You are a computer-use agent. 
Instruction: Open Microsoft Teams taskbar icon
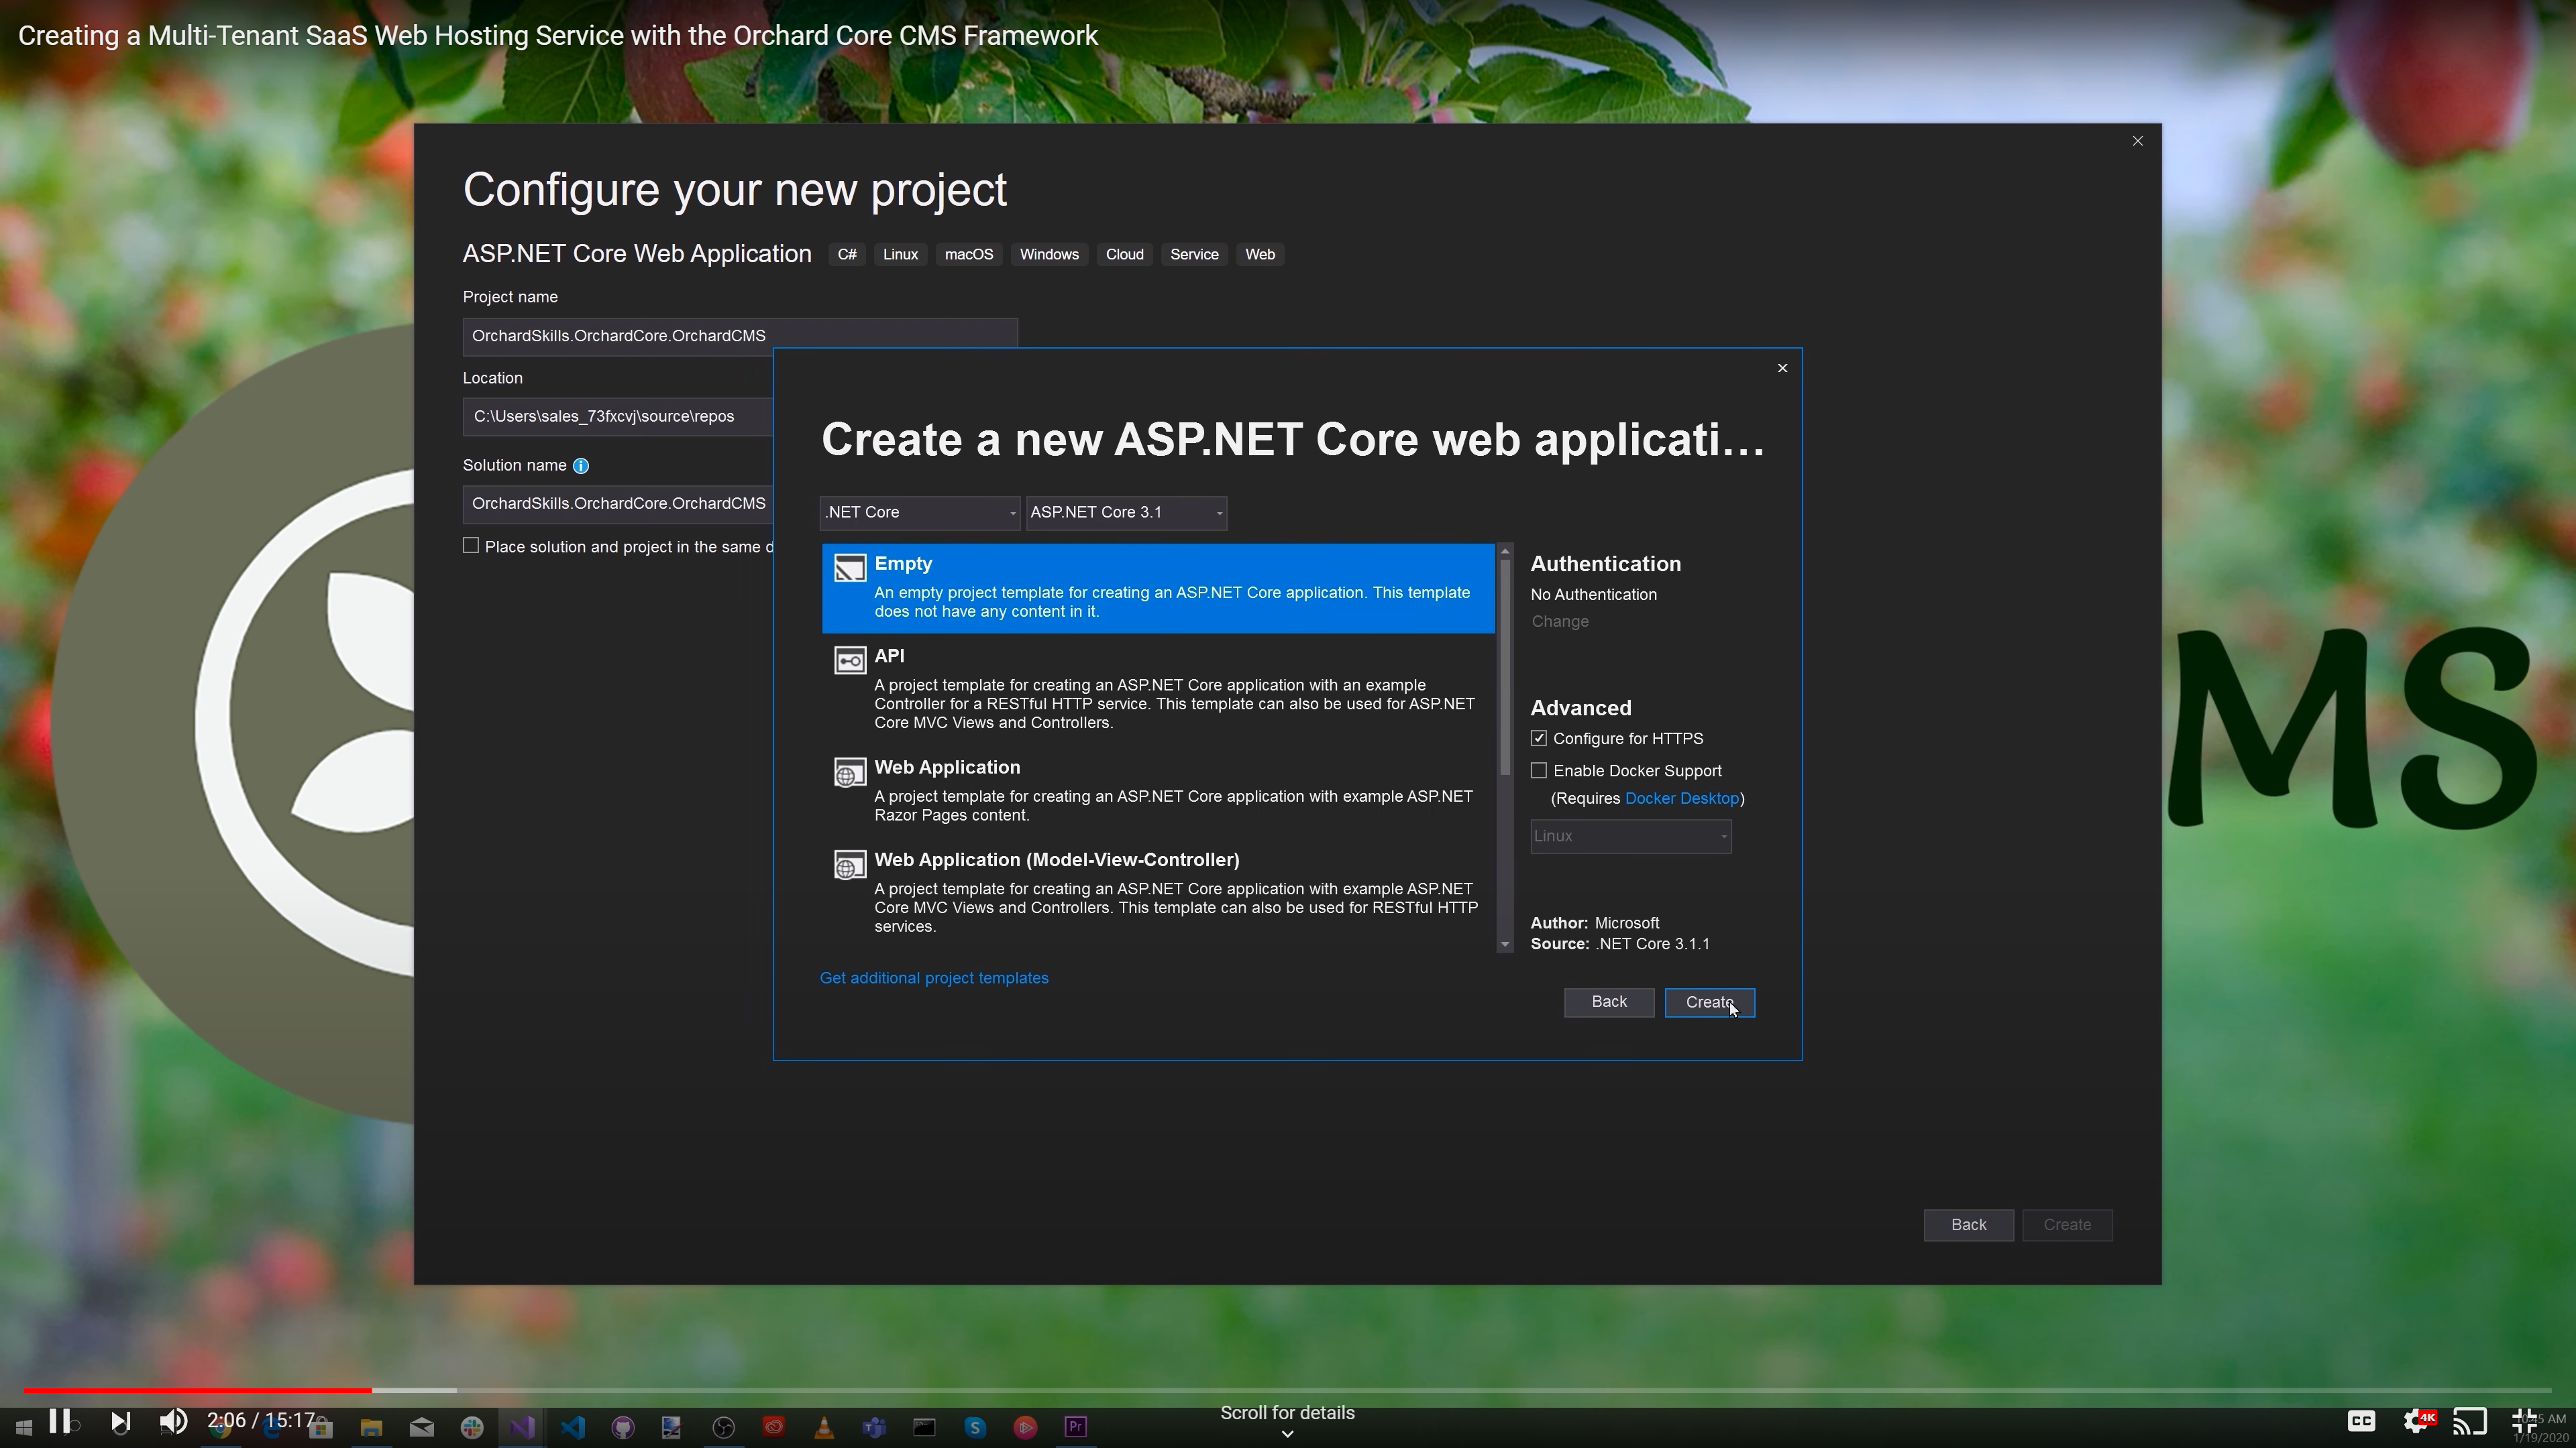(874, 1427)
